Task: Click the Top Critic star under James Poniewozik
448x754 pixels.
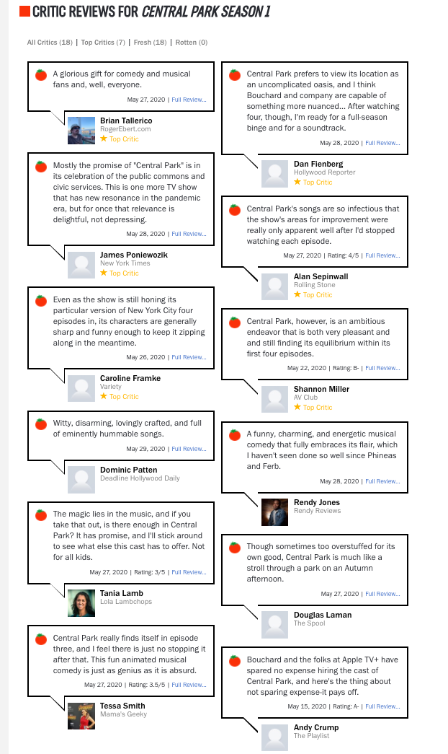Action: [x=104, y=273]
